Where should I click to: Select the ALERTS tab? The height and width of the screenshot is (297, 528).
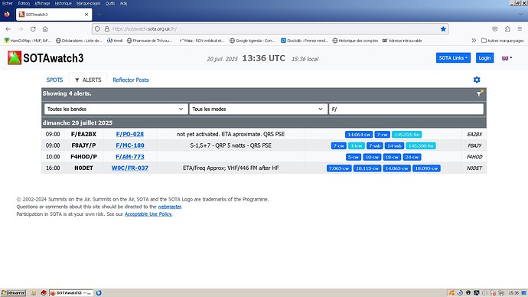coord(88,80)
